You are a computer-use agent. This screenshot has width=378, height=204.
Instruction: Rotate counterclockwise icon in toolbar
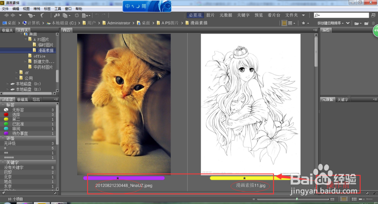(x=97, y=15)
